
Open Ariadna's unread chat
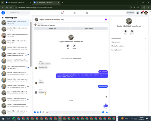pos(15,54)
